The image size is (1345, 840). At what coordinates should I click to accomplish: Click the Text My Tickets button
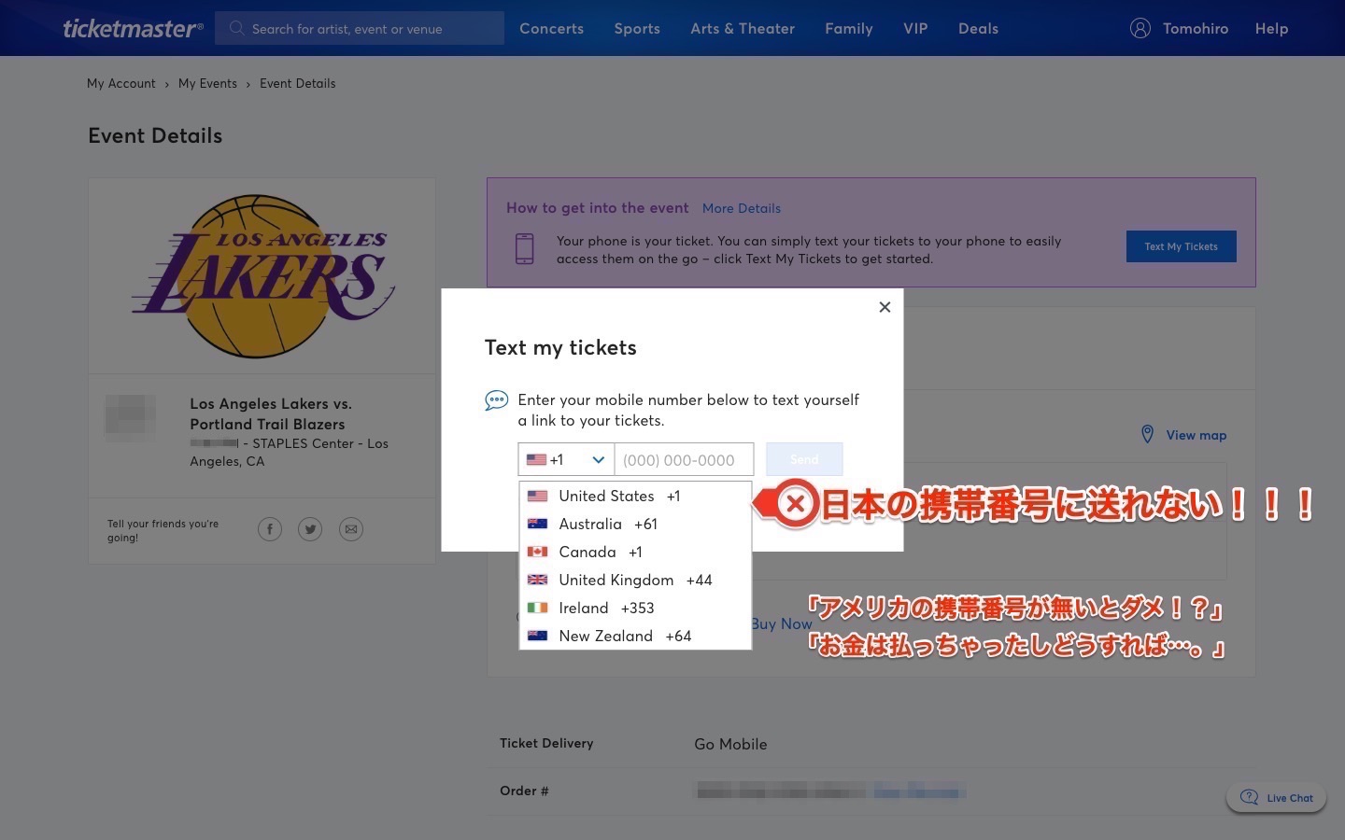click(x=1182, y=246)
